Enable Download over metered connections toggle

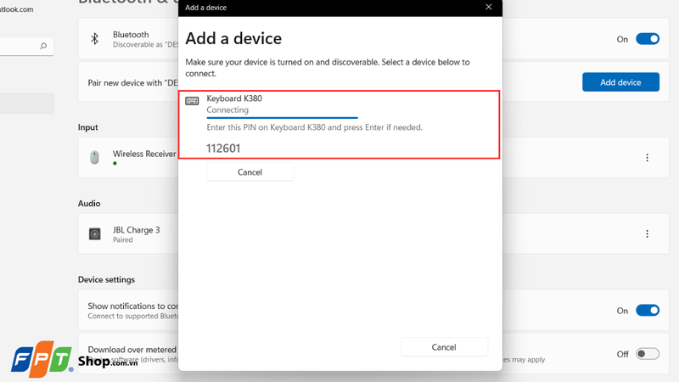point(648,354)
